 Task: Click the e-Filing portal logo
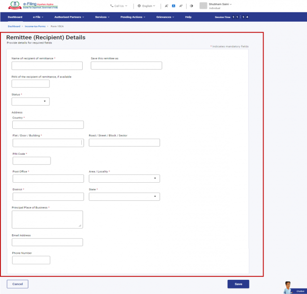[33, 5]
